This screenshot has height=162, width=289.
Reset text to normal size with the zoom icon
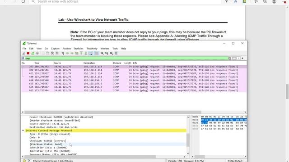coord(112,53)
